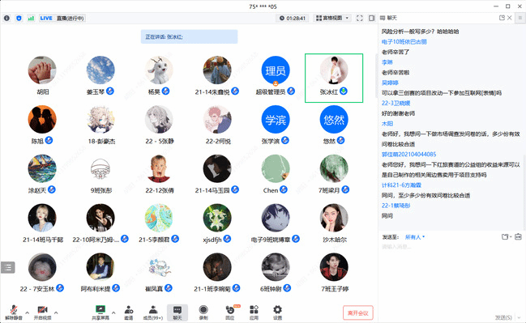Screen dimensions: 526x323
Task: Expand microphone options arrow
Action: point(28,312)
